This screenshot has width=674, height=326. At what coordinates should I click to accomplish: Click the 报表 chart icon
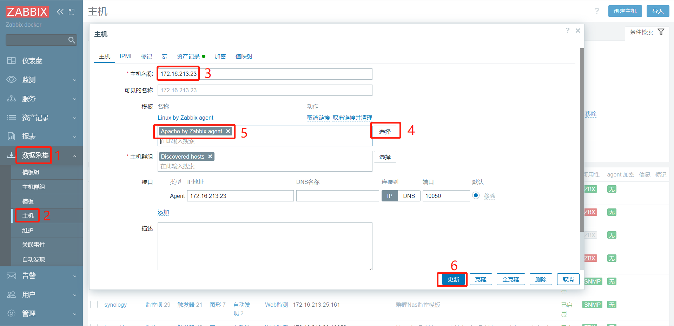coord(11,136)
